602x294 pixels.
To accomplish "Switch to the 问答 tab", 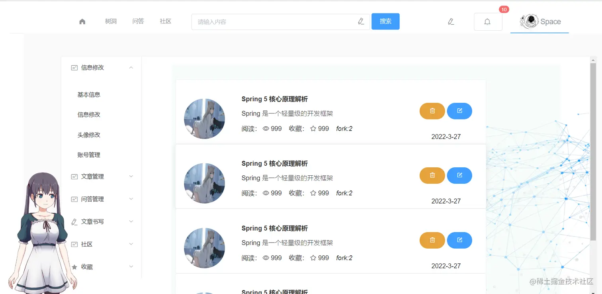I will coord(138,22).
